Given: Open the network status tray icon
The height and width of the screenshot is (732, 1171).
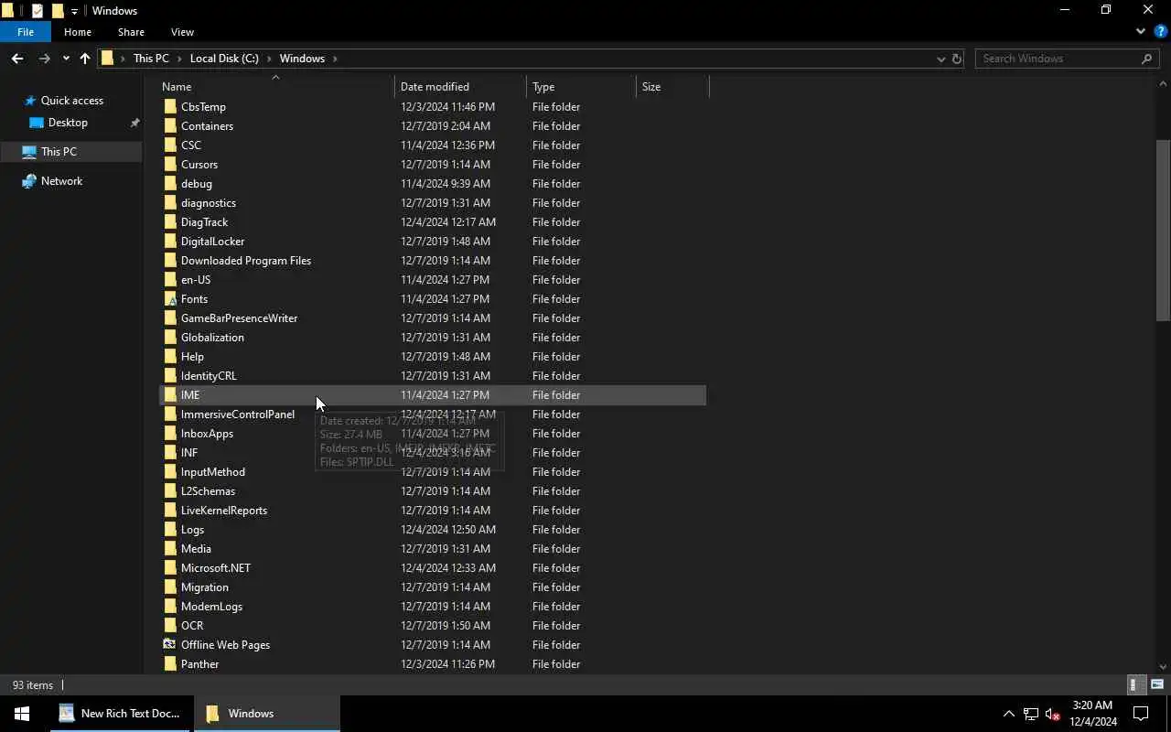Looking at the screenshot, I should pyautogui.click(x=1030, y=714).
